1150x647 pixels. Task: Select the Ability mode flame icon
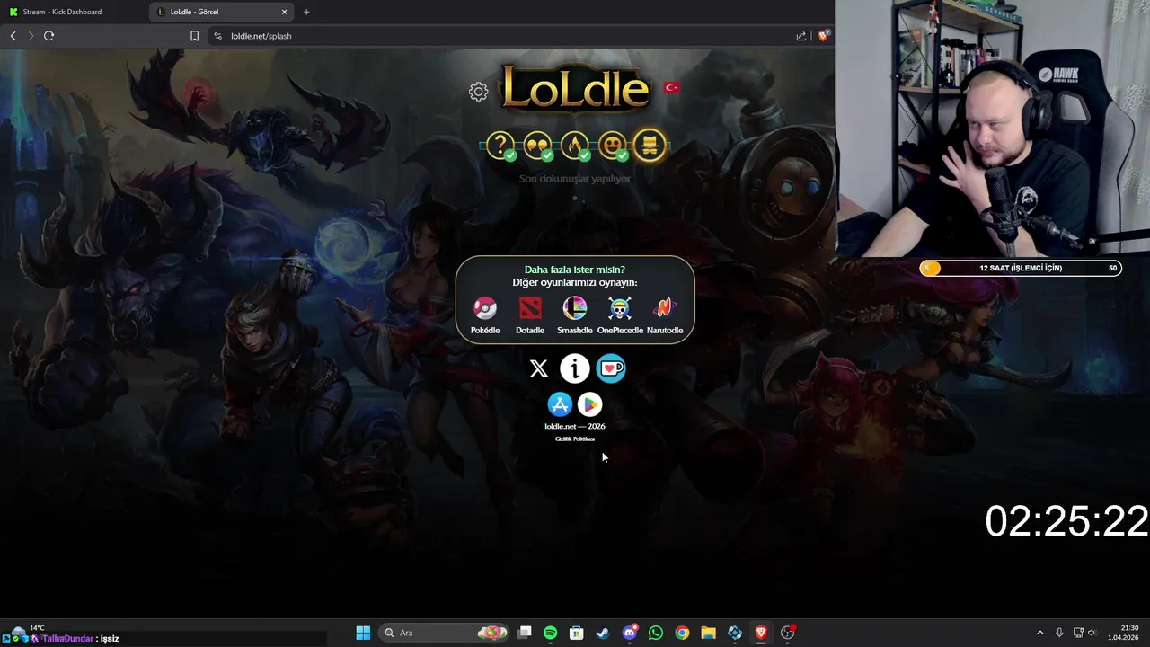tap(575, 145)
